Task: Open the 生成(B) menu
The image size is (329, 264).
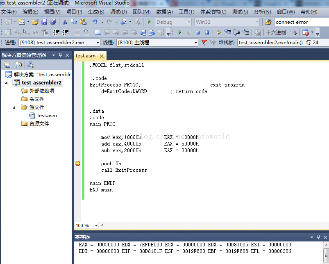Action: click(96, 12)
